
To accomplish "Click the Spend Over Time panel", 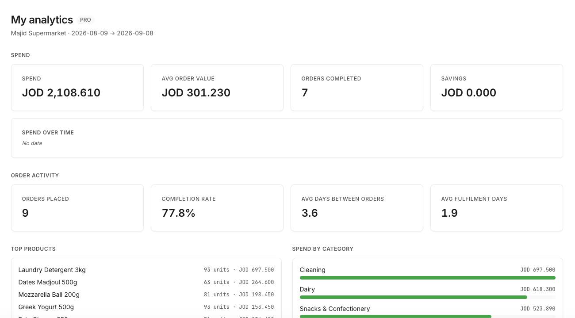I will tap(287, 138).
